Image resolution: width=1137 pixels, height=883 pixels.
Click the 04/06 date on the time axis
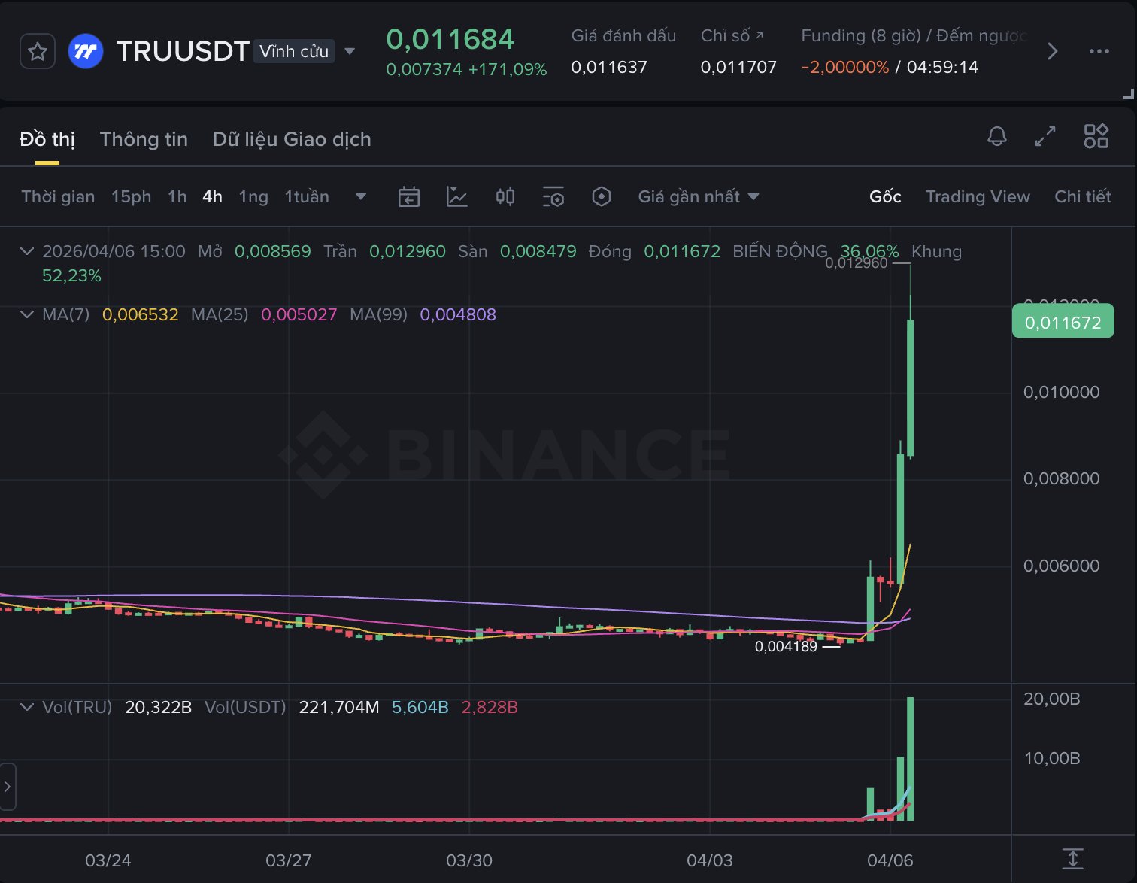(x=890, y=860)
